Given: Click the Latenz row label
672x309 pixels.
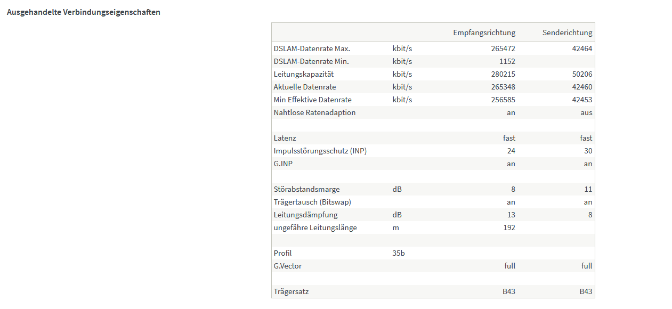Looking at the screenshot, I should pos(285,138).
